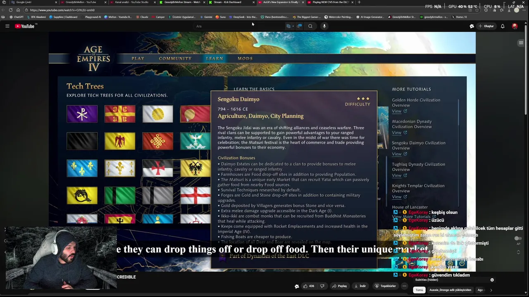View Knights Templar Civilization Overview
The image size is (529, 297).
tap(399, 197)
